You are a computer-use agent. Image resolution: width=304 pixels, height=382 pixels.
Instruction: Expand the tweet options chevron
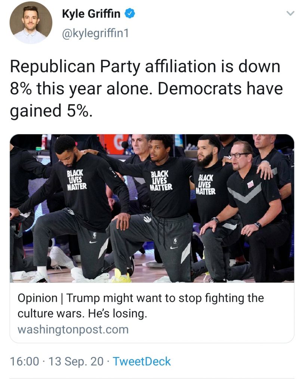(290, 13)
